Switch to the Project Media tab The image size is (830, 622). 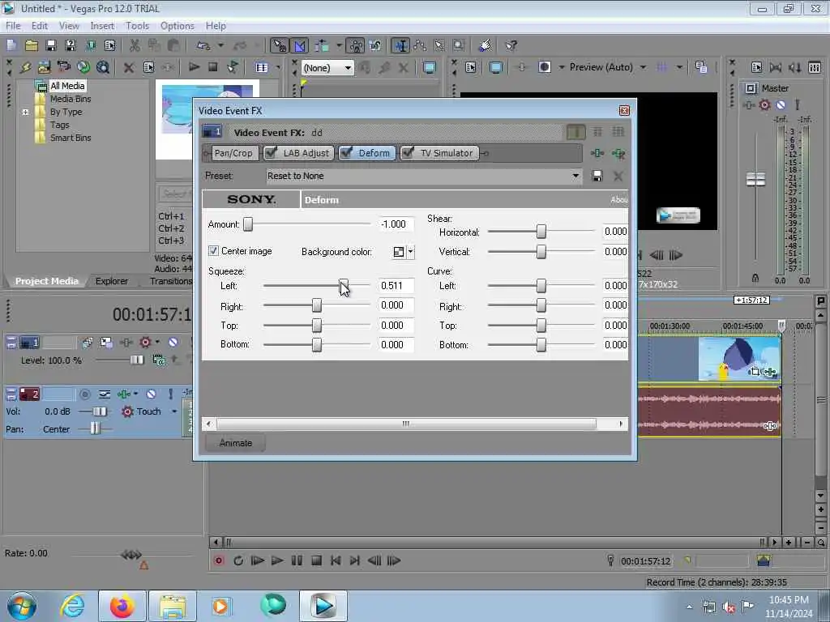point(46,281)
